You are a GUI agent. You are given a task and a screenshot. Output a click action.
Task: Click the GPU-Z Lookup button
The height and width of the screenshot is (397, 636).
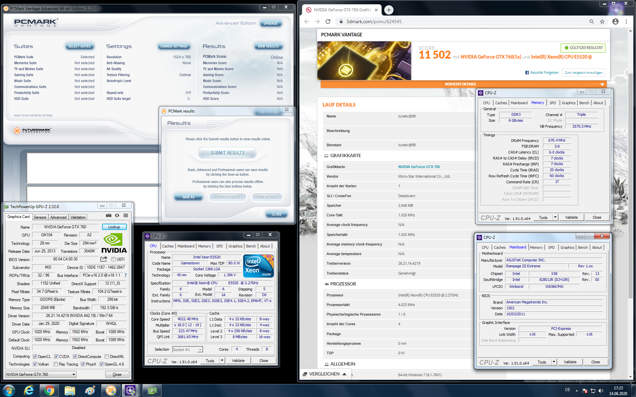114,227
